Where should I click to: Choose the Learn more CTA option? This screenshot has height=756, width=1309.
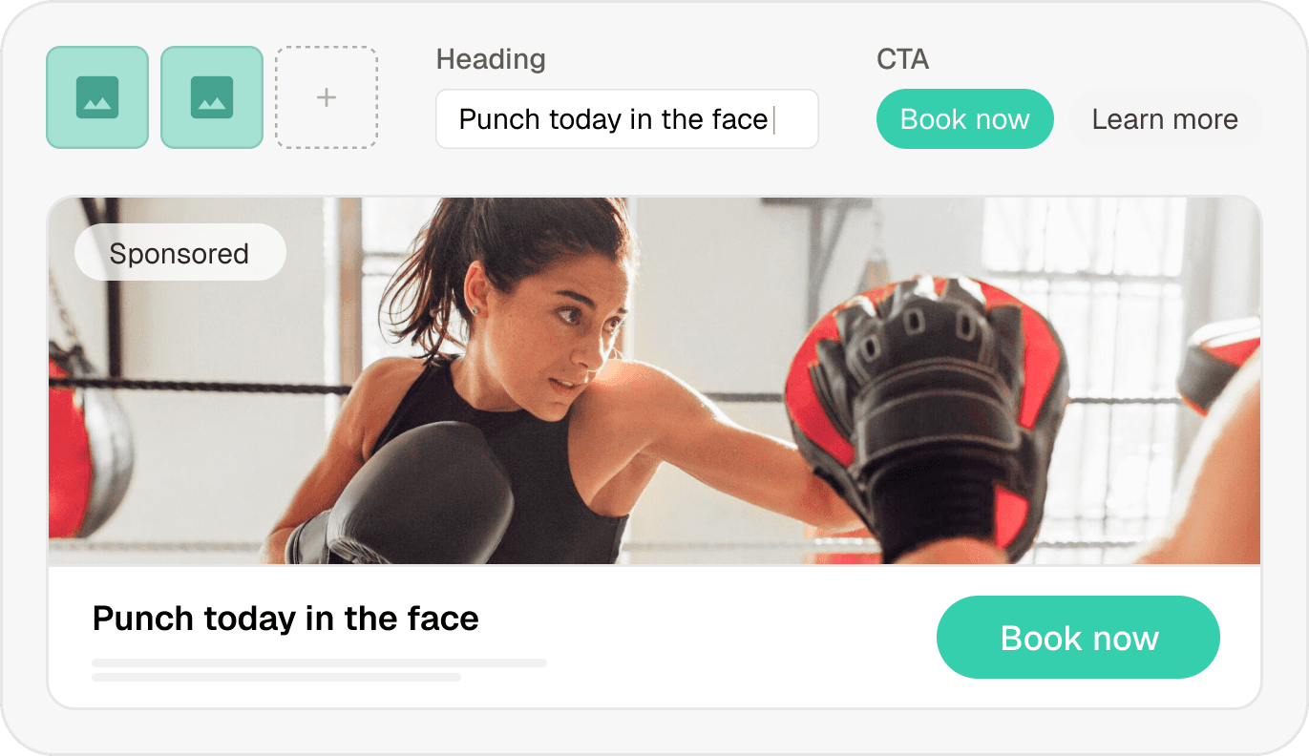pyautogui.click(x=1165, y=119)
